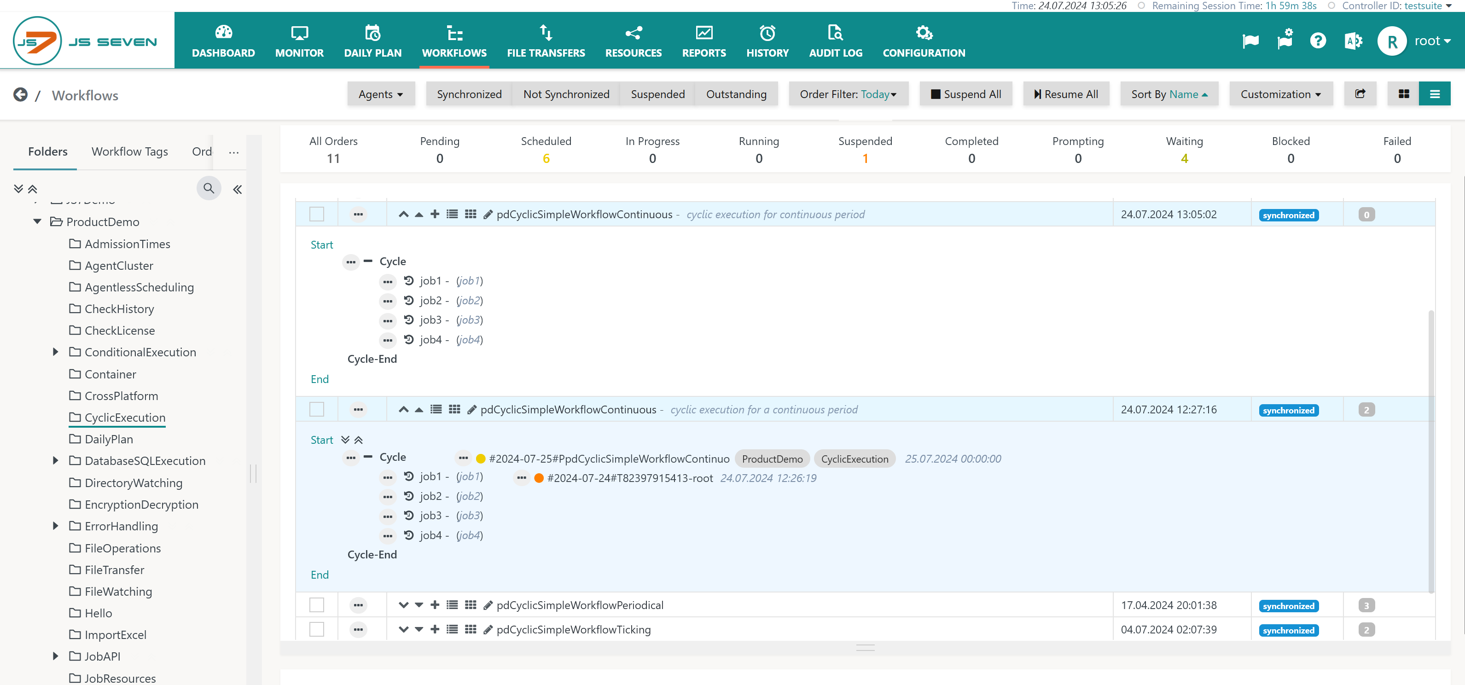1465x685 pixels.
Task: Open the Audit Log
Action: coord(836,41)
